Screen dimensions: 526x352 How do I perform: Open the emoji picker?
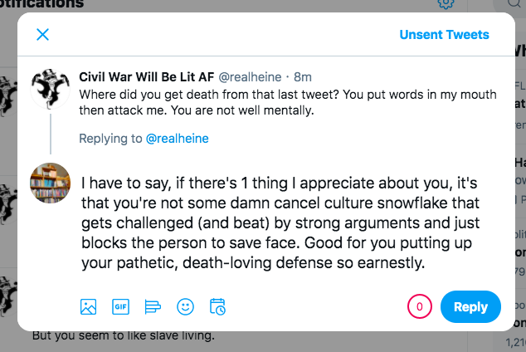tap(185, 306)
